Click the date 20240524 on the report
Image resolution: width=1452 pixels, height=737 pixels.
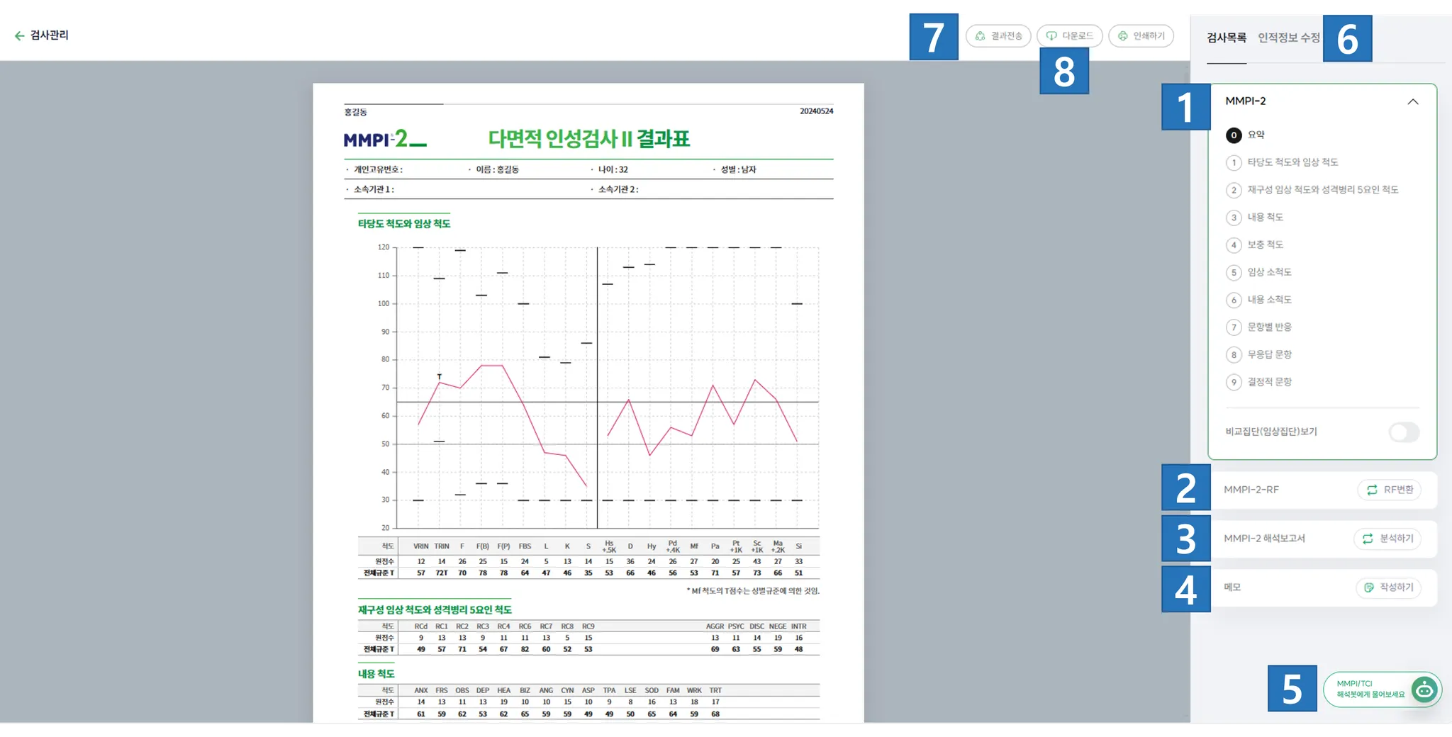pyautogui.click(x=817, y=111)
